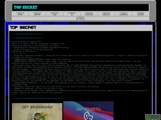Click the OpenFile(InitialBrief.txt) command line
Viewport: 161px width, 120px height.
pos(28,38)
